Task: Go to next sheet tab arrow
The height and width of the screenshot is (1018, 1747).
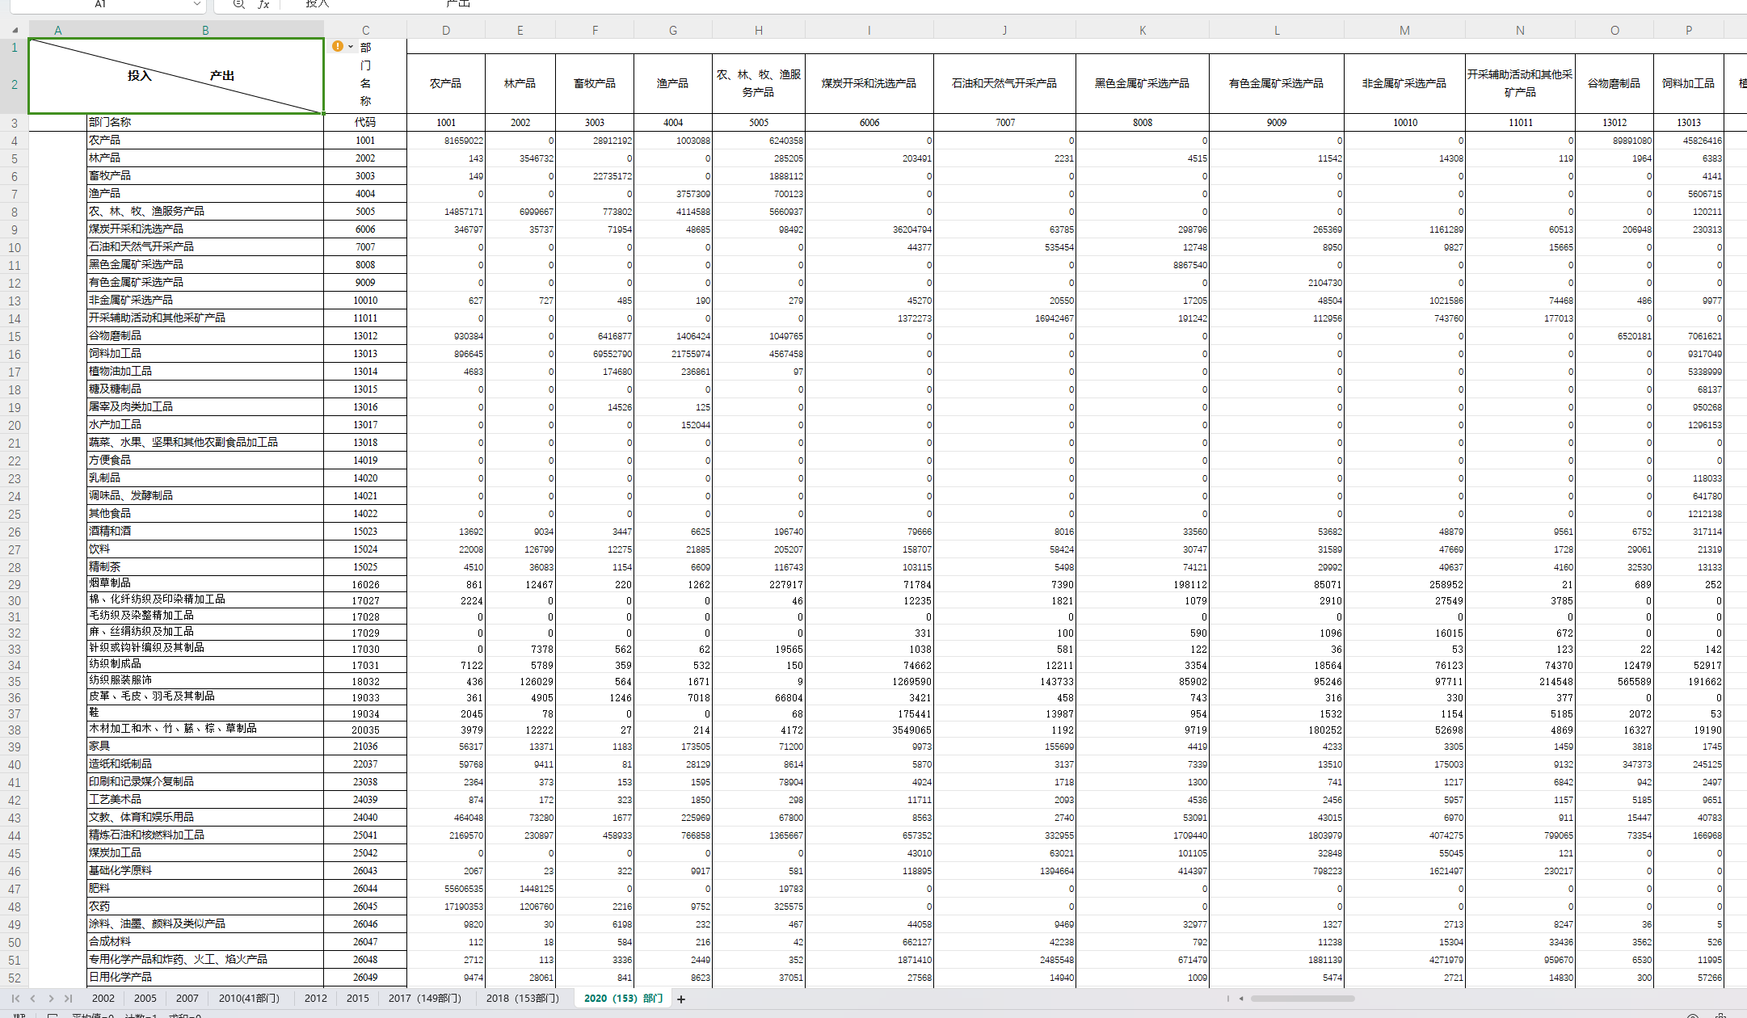Action: click(x=51, y=999)
